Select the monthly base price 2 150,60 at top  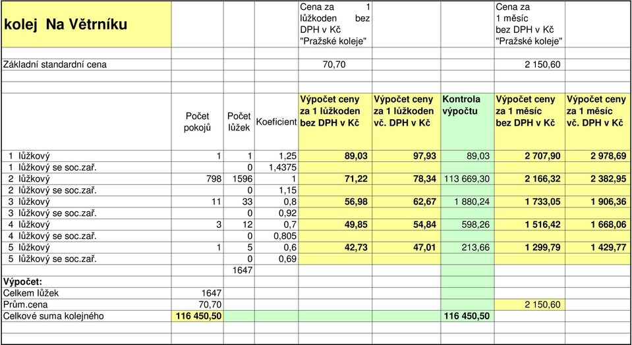[x=530, y=65]
